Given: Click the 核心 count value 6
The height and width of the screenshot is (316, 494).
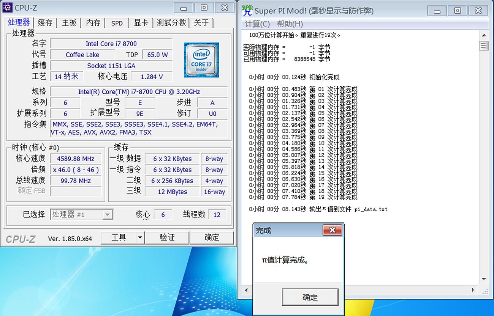Looking at the screenshot, I should [x=163, y=215].
